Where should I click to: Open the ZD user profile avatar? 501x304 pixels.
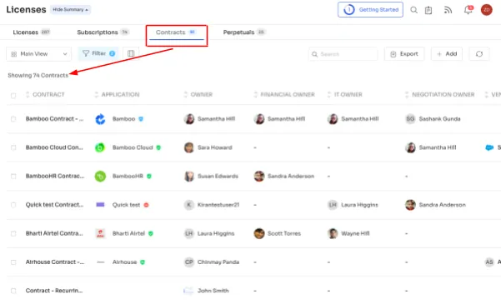(x=486, y=10)
